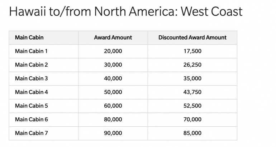Screen dimensions: 276x147
Task: Click the 50,000 award amount cell
Action: [x=113, y=92]
